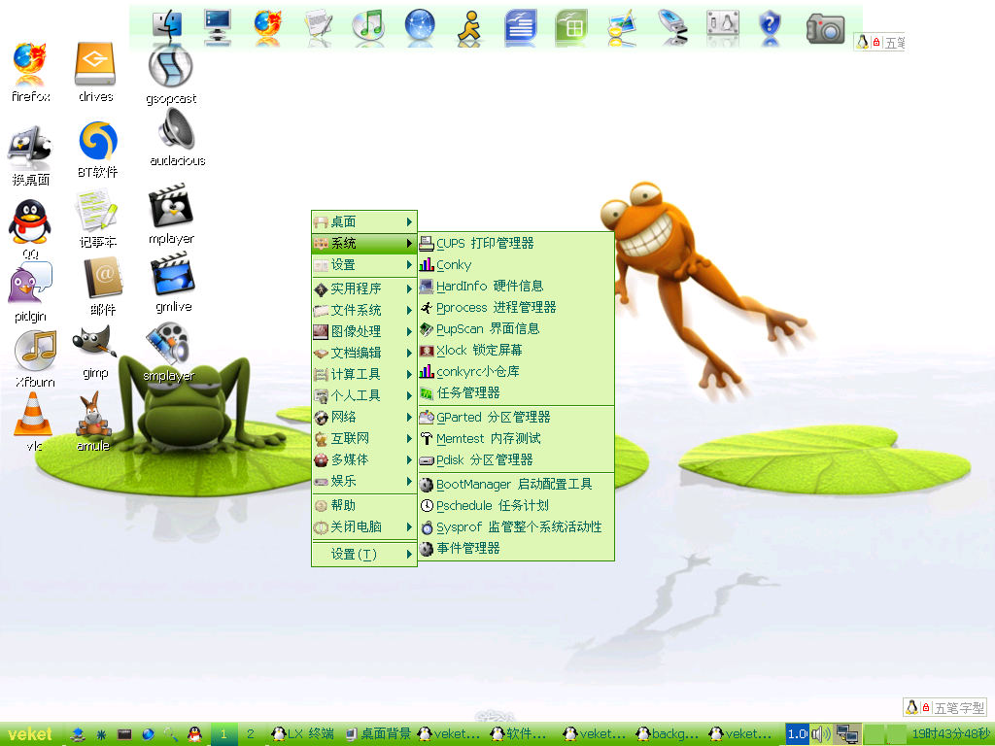The image size is (995, 746).
Task: Click the running man icon in top dock
Action: [469, 27]
